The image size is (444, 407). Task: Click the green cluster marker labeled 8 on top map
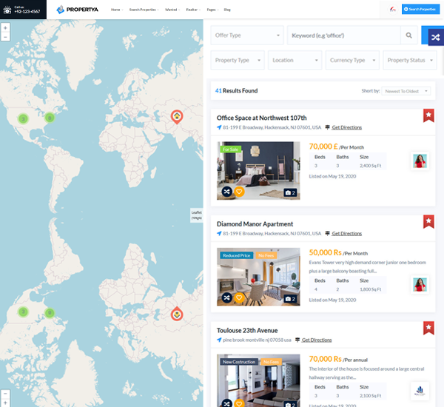tap(50, 118)
